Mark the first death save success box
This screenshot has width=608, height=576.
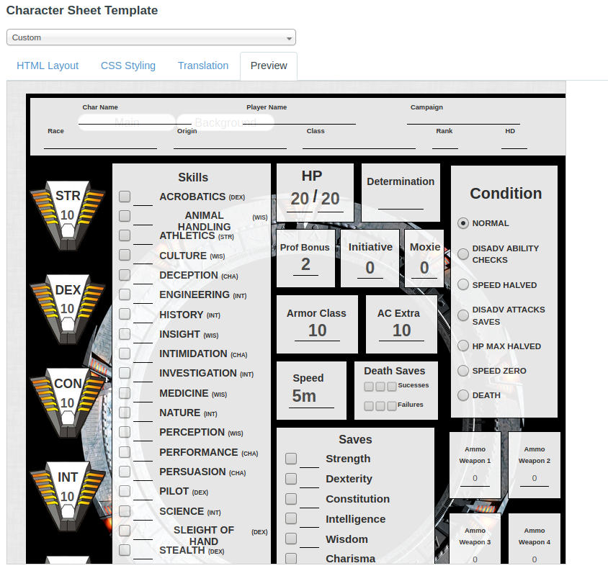[x=369, y=387]
